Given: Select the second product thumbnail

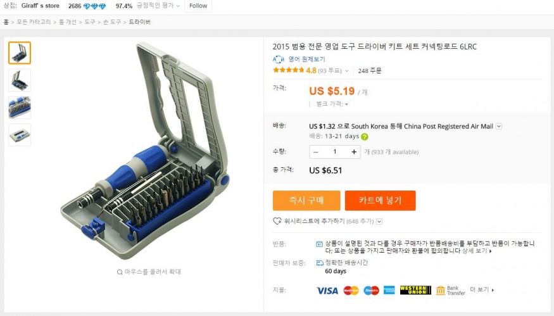Looking at the screenshot, I should tap(20, 80).
